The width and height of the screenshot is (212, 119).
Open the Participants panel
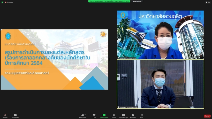click(83, 116)
